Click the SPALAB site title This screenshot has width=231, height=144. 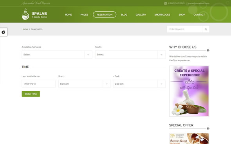pos(39,14)
